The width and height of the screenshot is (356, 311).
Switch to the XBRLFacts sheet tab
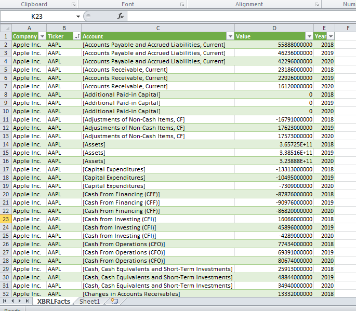[x=54, y=301]
